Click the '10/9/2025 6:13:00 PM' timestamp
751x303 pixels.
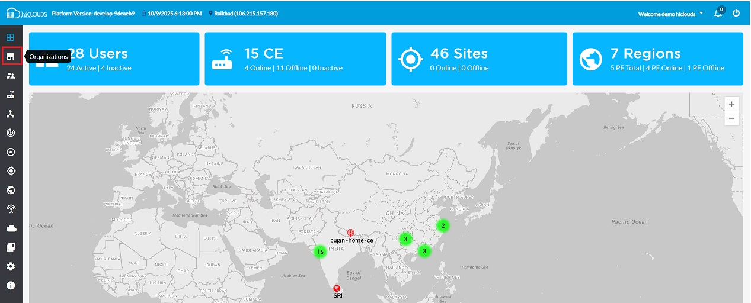(x=175, y=13)
